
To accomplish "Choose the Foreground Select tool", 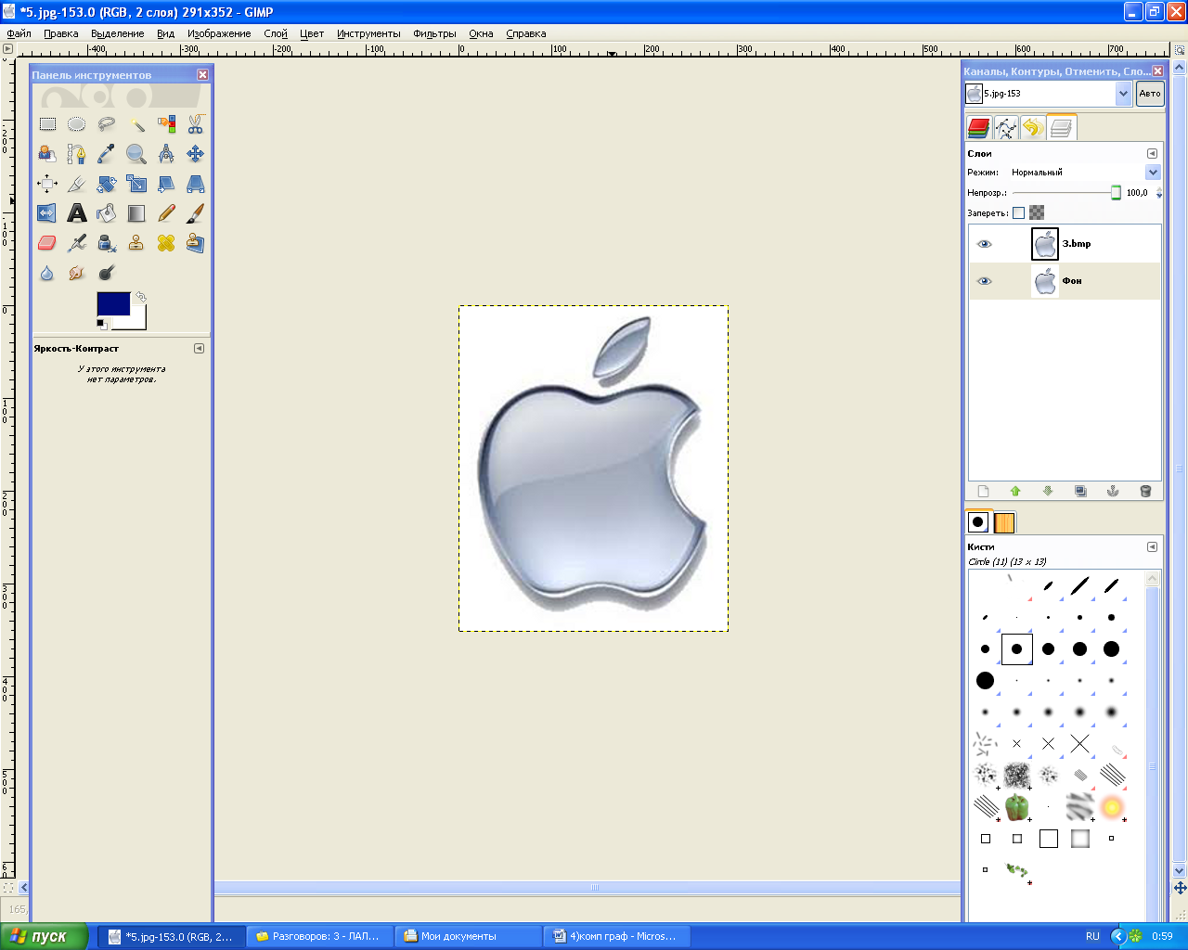I will 47,154.
